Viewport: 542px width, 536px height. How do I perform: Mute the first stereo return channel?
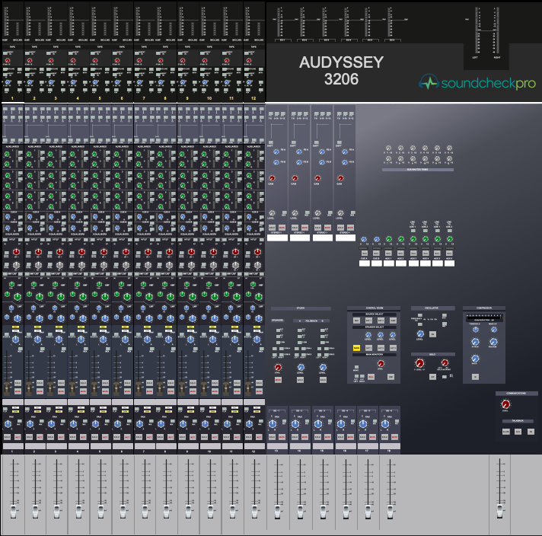(x=283, y=228)
